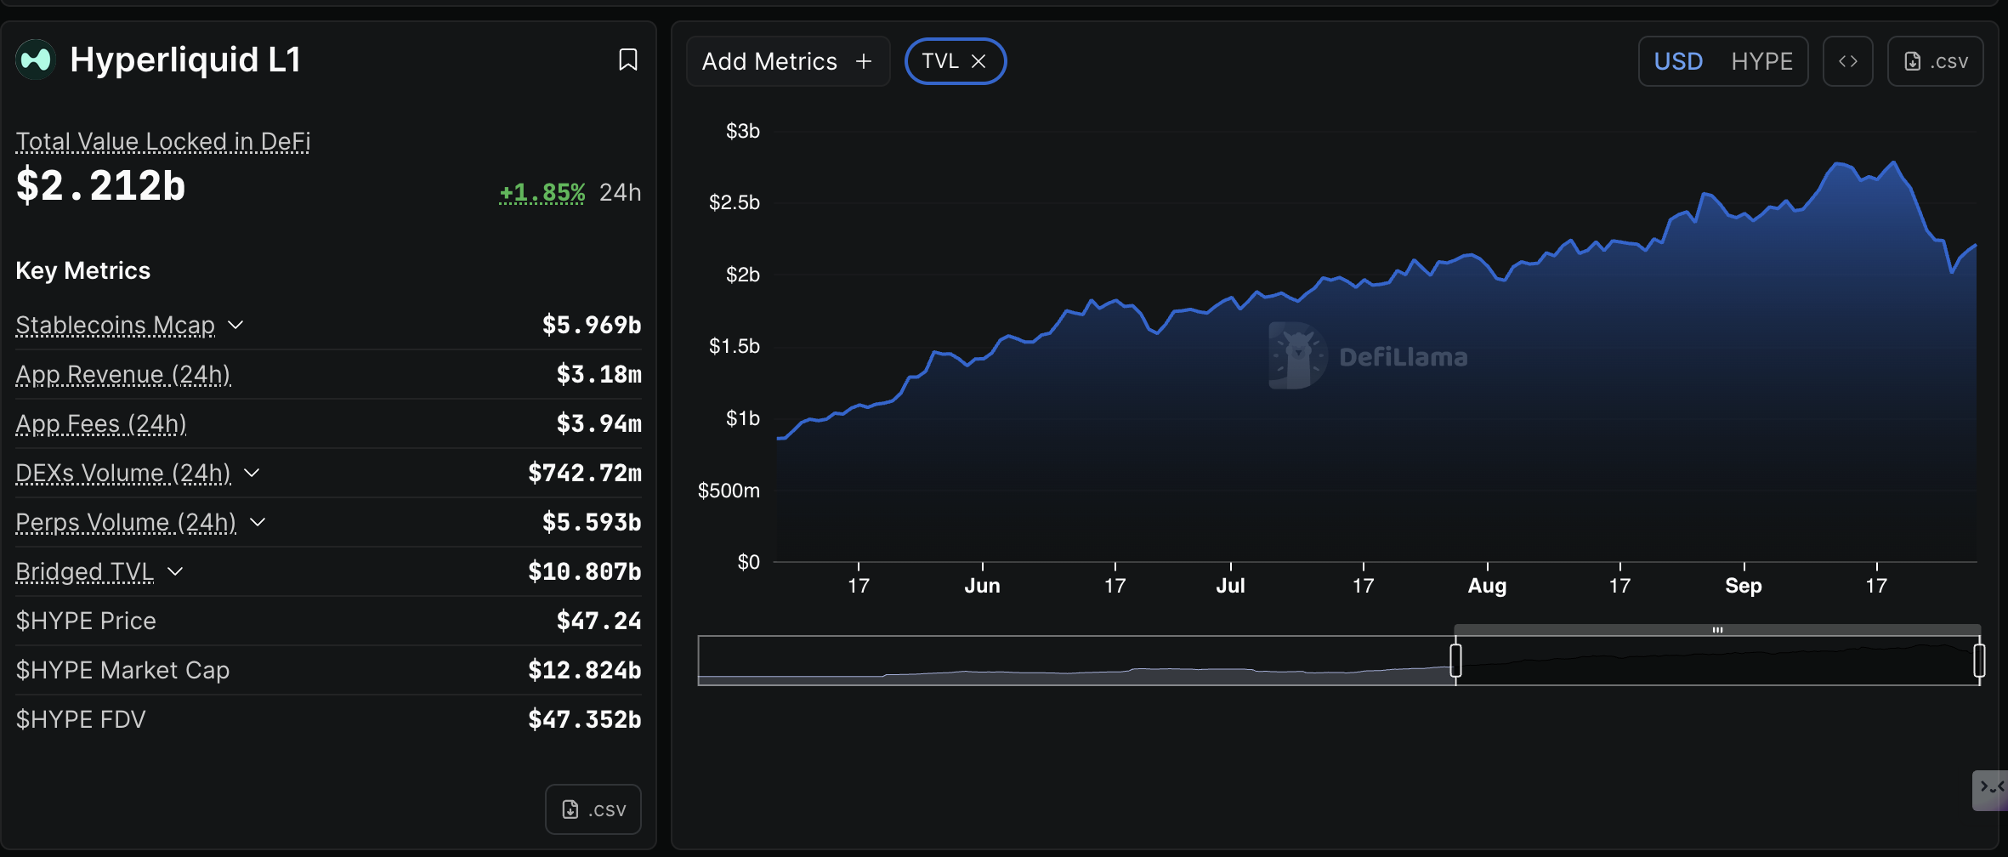
Task: Click the collapse widget icon at bottom right
Action: tap(1990, 789)
